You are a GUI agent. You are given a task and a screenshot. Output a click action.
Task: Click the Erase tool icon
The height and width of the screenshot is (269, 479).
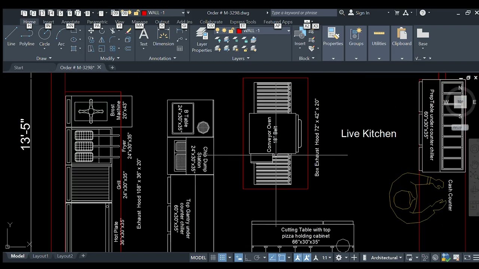coord(128,31)
